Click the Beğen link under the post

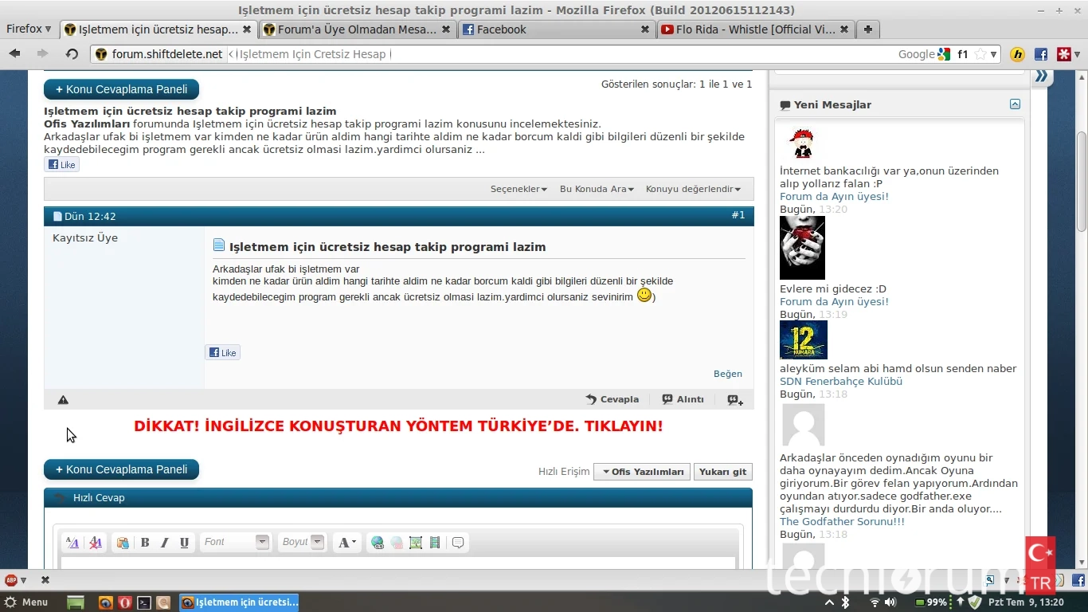(726, 373)
